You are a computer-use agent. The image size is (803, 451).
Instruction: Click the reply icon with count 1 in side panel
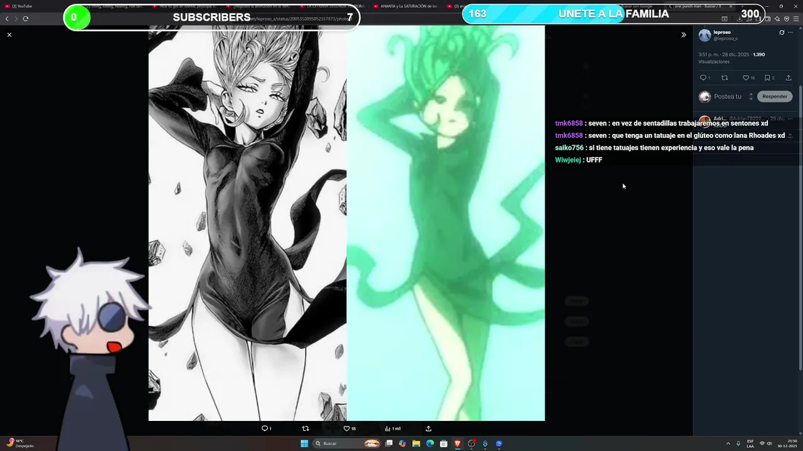click(705, 78)
